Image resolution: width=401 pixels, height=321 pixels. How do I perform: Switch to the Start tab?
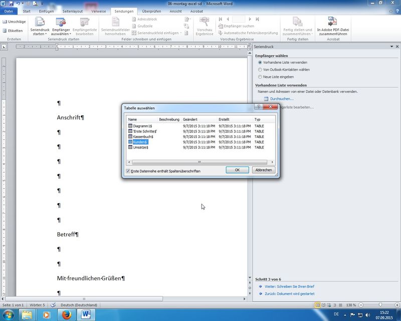(27, 11)
